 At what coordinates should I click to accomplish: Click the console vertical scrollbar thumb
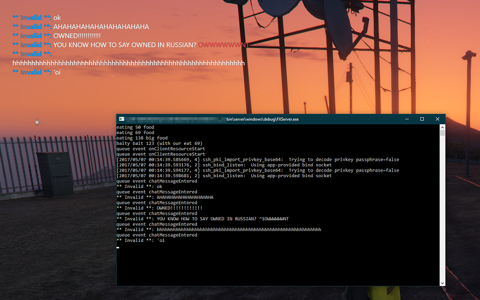pyautogui.click(x=442, y=133)
